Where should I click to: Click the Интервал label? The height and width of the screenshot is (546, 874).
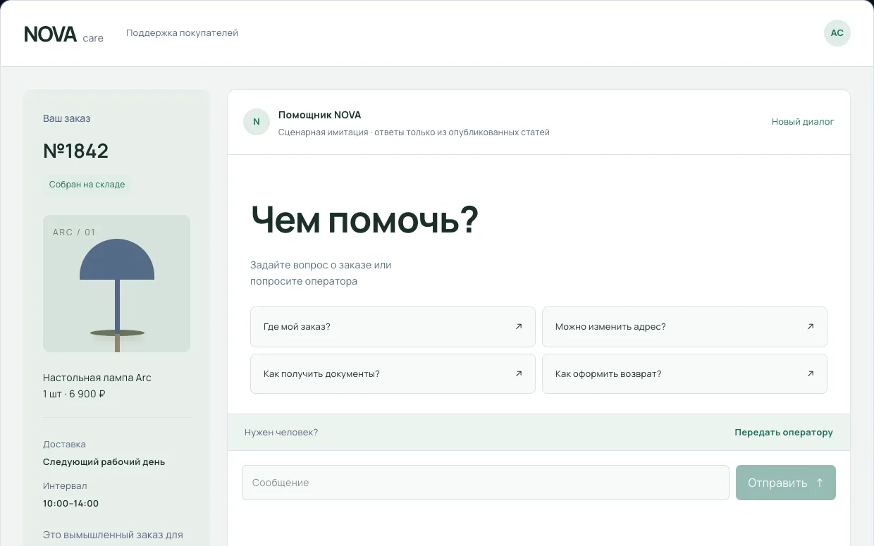(65, 486)
